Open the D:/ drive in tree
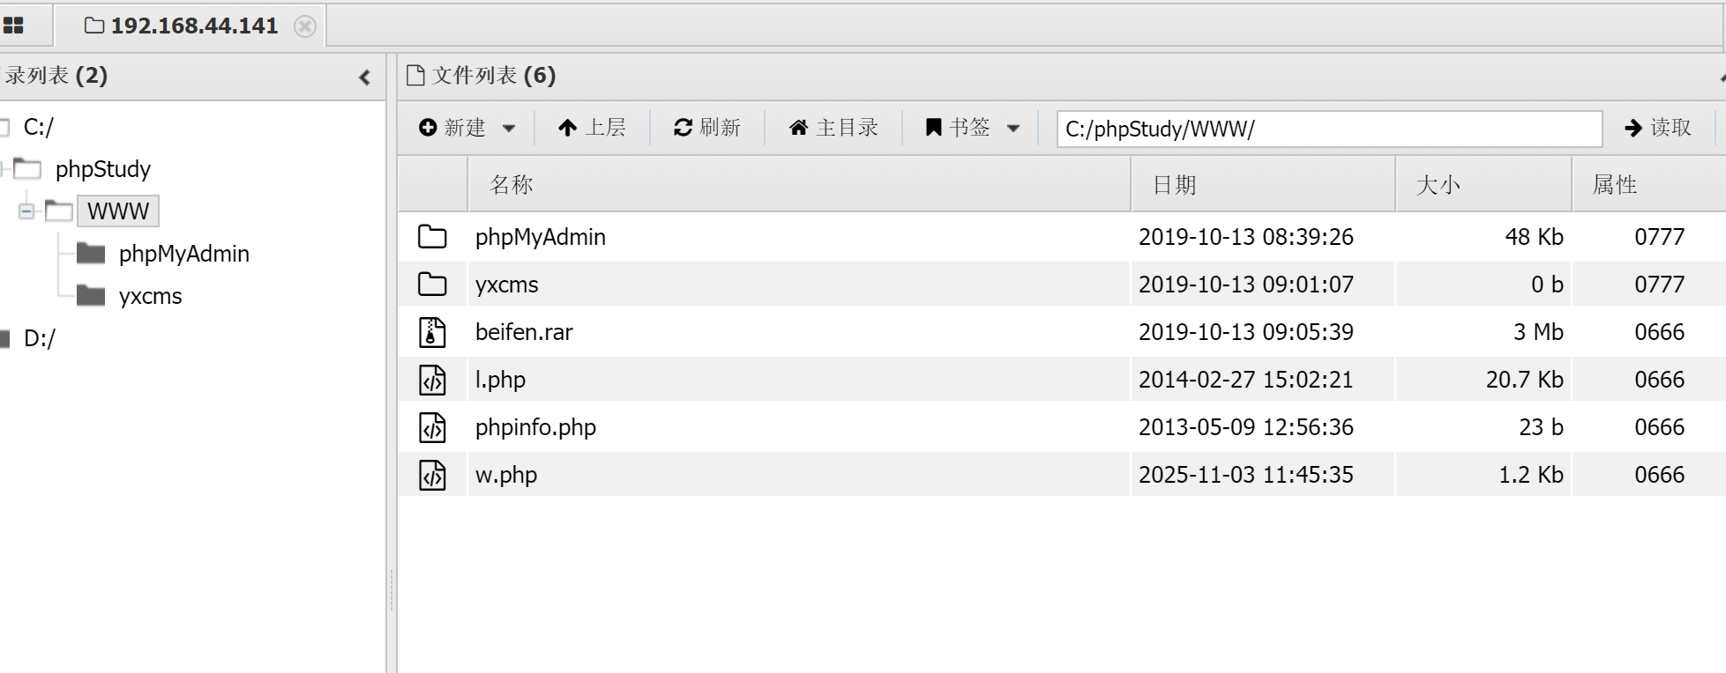 [39, 338]
